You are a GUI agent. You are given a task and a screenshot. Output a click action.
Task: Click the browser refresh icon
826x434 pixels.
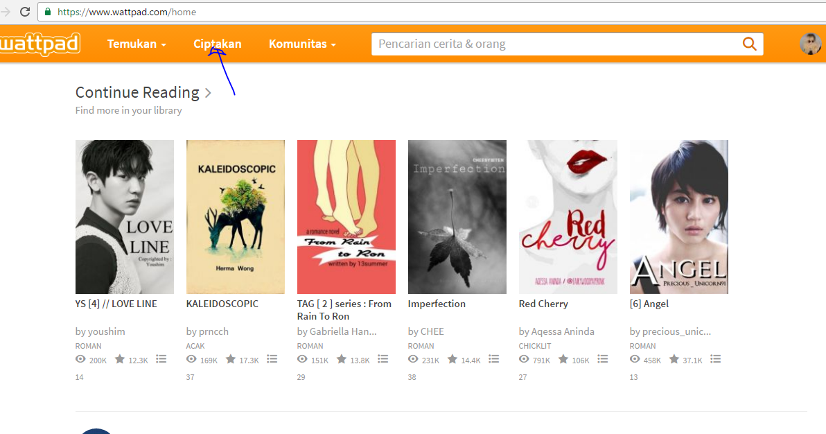pos(24,11)
